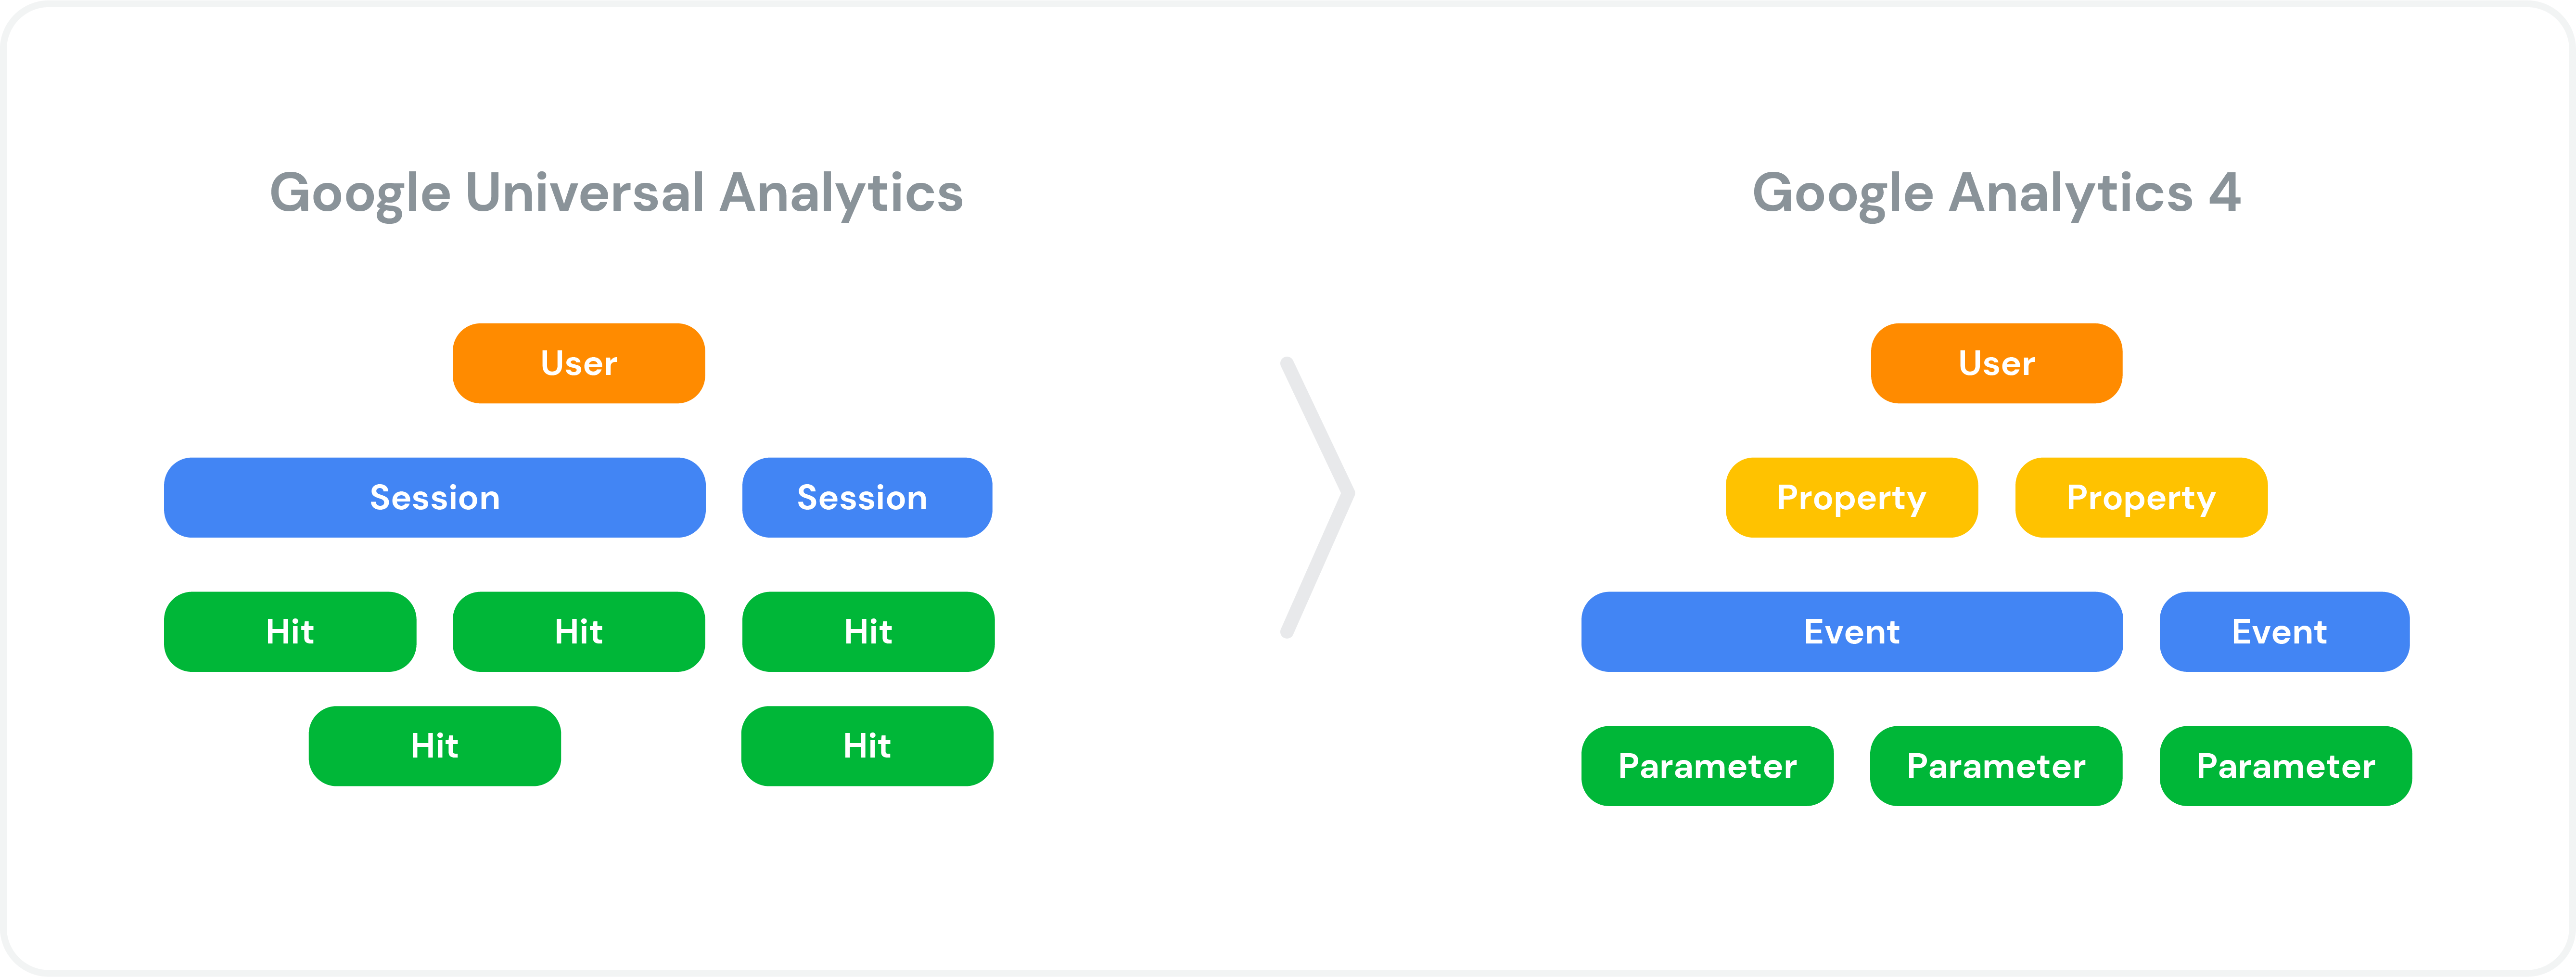Select the left yellow Property block

pyautogui.click(x=1851, y=497)
